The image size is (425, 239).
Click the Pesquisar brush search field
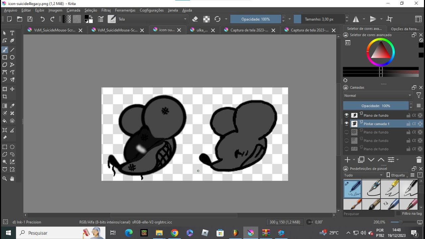point(369,214)
